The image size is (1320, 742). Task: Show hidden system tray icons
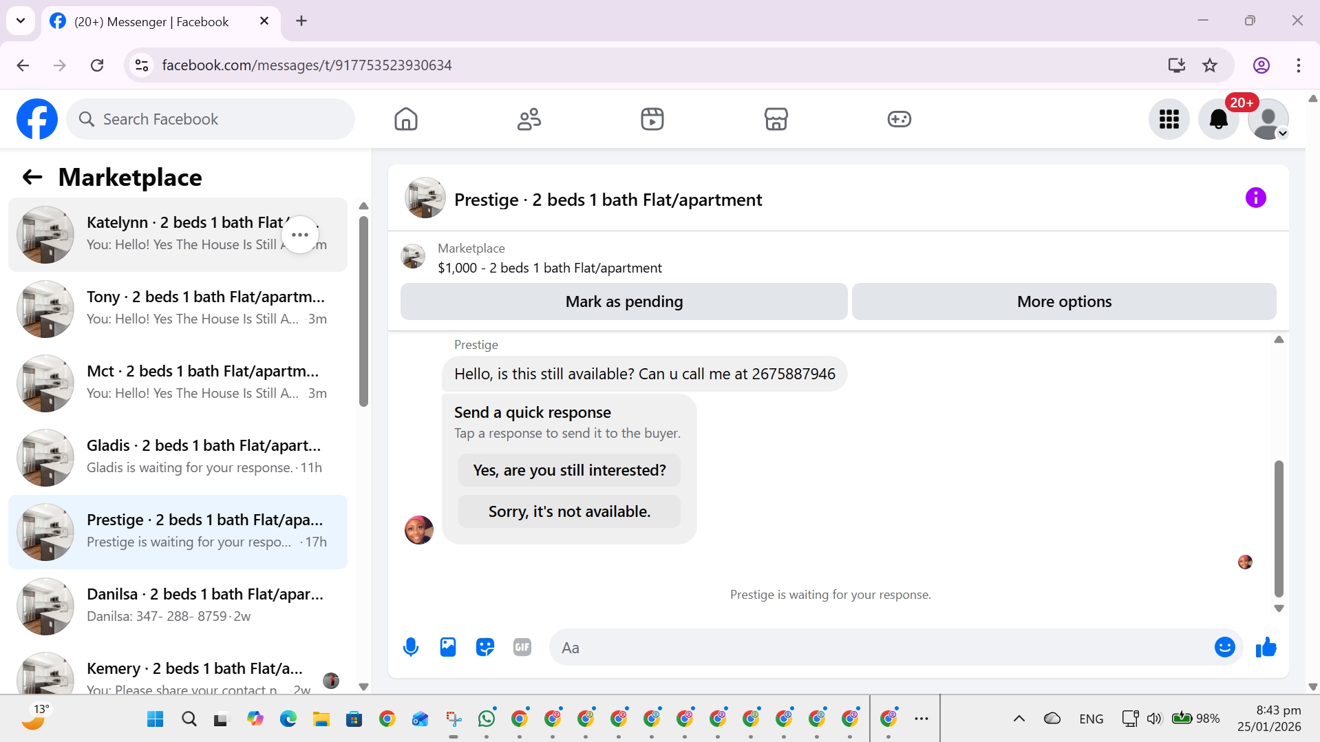1019,719
